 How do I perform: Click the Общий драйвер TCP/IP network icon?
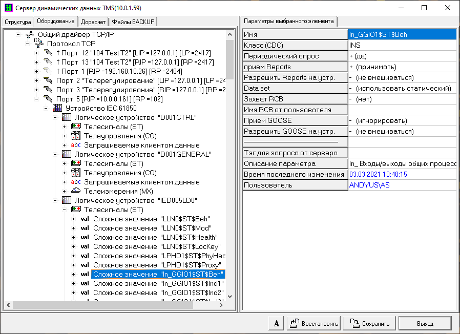(29, 34)
